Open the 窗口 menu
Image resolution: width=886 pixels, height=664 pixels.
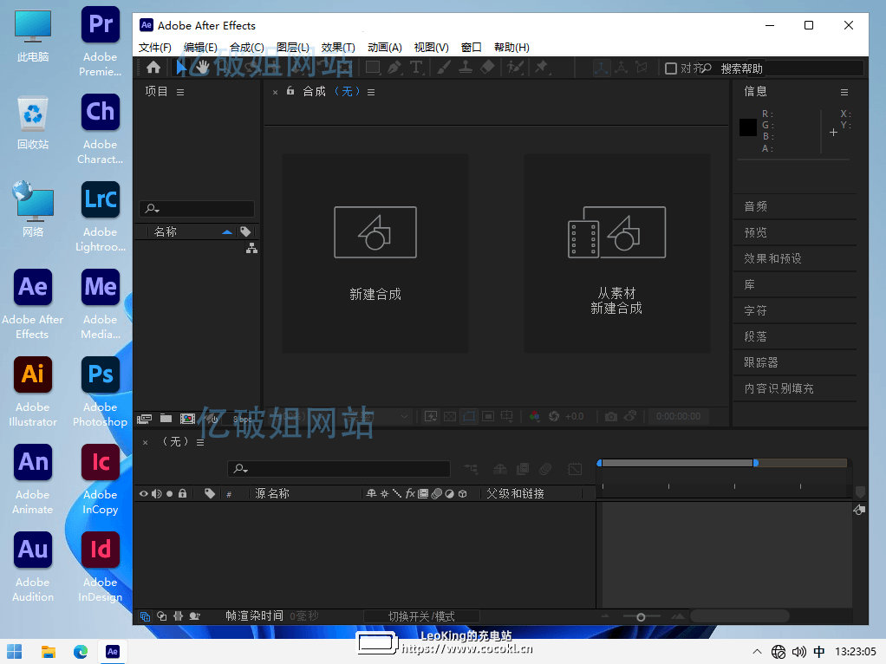tap(471, 48)
